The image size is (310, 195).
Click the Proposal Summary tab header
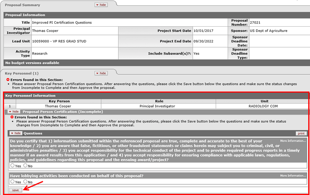[22, 5]
